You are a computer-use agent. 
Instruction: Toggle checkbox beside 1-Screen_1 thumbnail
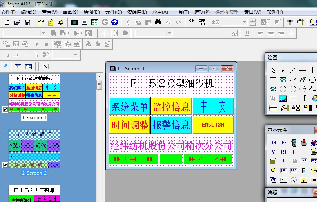(5, 110)
